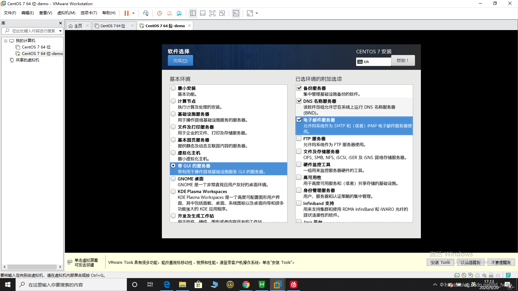The image size is (518, 291).
Task: Open the power options dropdown arrow beside pause
Action: (x=133, y=13)
